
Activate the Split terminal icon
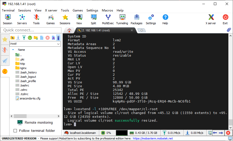click(x=94, y=19)
